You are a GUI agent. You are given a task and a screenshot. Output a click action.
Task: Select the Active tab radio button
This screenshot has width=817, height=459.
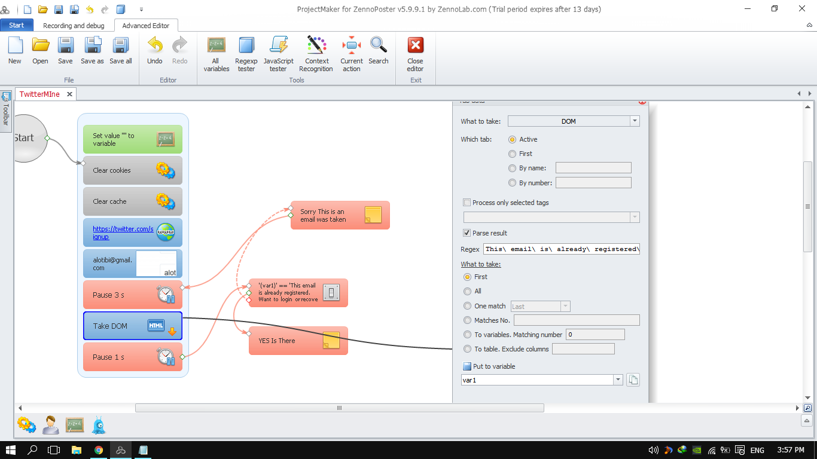pos(512,139)
